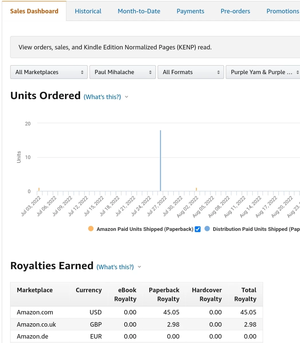The height and width of the screenshot is (343, 300).
Task: Click the Total Royalty column header
Action: pyautogui.click(x=245, y=294)
